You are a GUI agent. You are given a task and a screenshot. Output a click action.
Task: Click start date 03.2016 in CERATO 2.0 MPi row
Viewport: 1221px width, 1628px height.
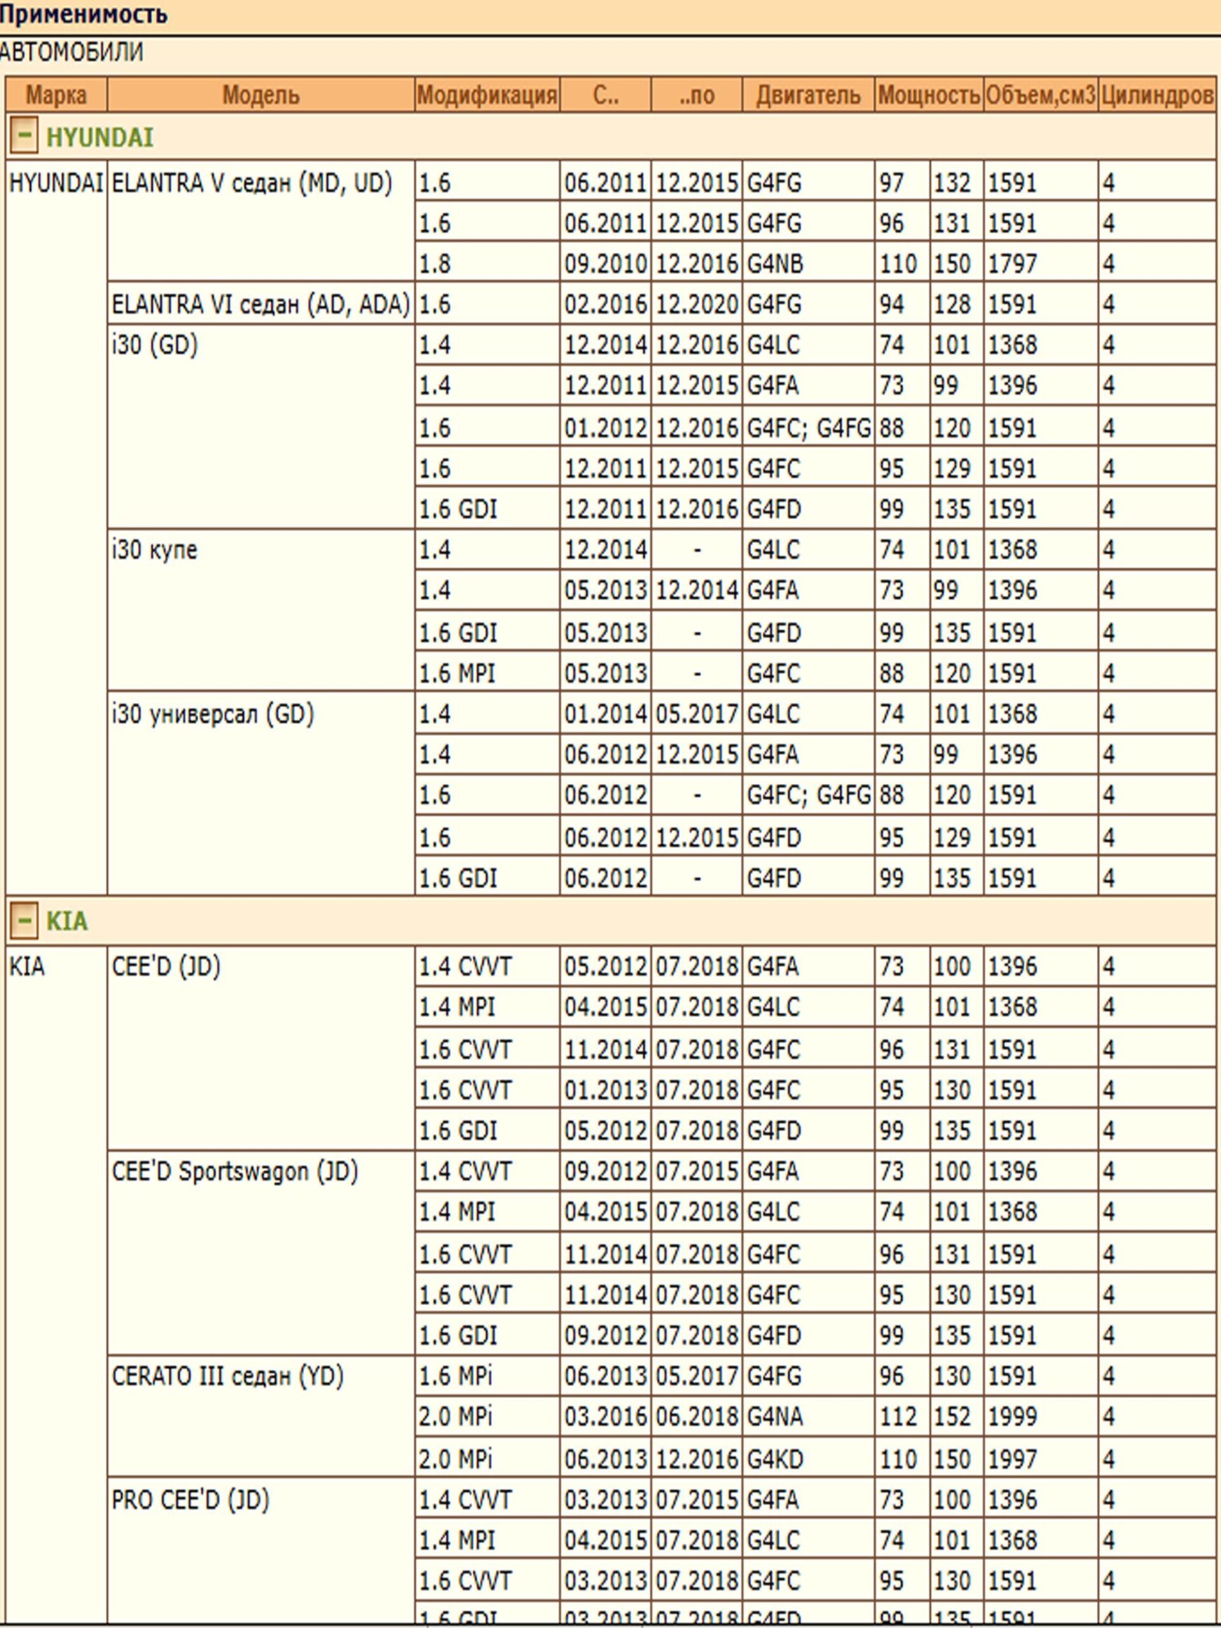[605, 1416]
